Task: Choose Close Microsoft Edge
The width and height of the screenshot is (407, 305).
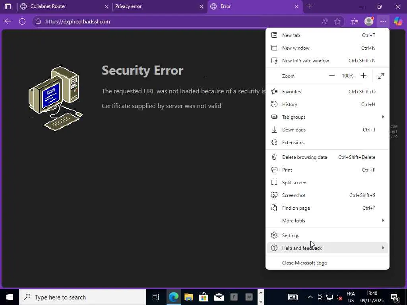Action: click(328, 263)
